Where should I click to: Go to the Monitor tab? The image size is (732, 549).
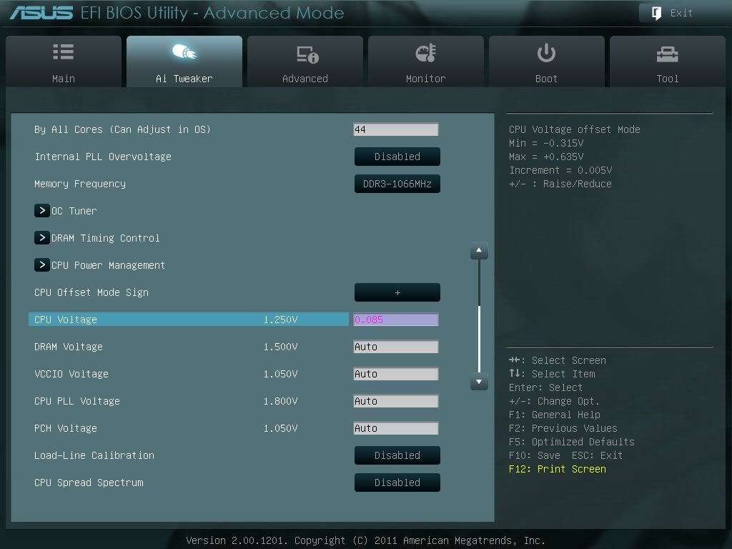pyautogui.click(x=426, y=61)
